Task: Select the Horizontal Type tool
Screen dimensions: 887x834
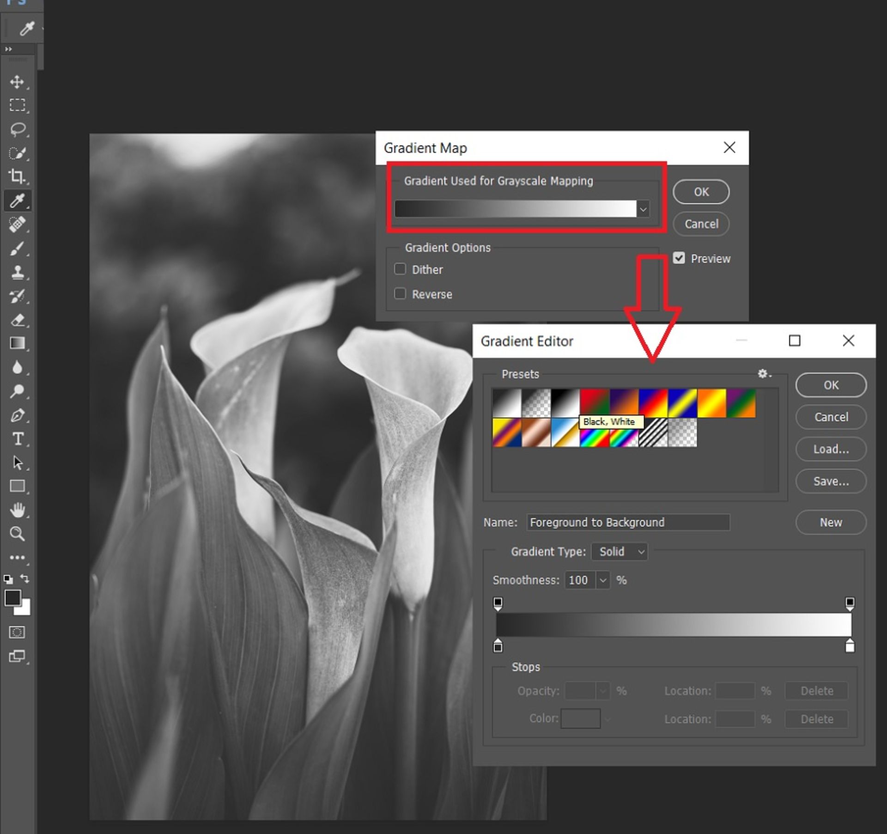Action: pyautogui.click(x=18, y=439)
